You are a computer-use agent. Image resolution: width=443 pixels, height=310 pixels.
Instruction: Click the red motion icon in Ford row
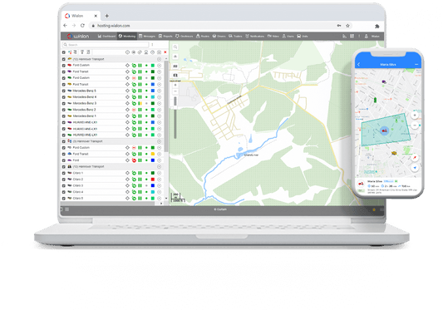(134, 160)
